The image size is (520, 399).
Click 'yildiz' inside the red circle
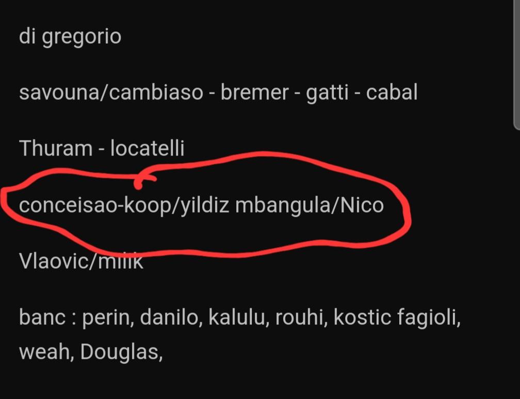[x=204, y=205]
